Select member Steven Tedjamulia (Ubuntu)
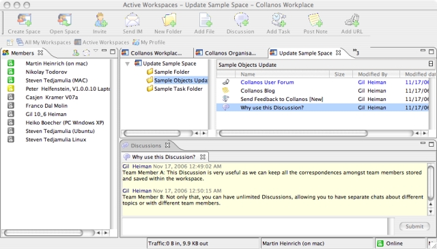437x249 pixels. tap(60, 131)
